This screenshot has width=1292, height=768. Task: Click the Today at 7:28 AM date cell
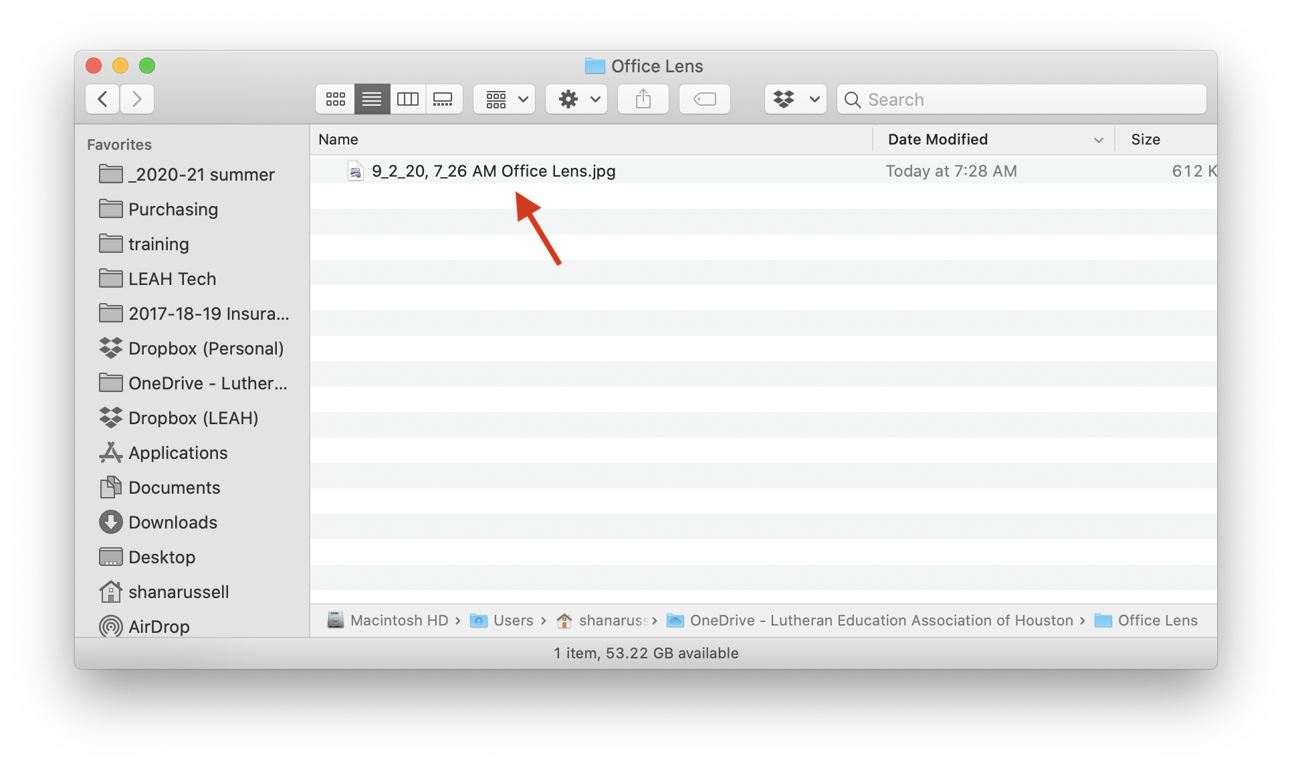pyautogui.click(x=951, y=171)
